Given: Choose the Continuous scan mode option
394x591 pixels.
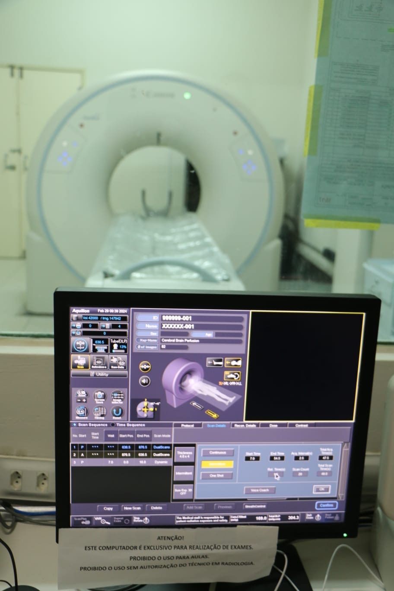Looking at the screenshot, I should click(217, 453).
